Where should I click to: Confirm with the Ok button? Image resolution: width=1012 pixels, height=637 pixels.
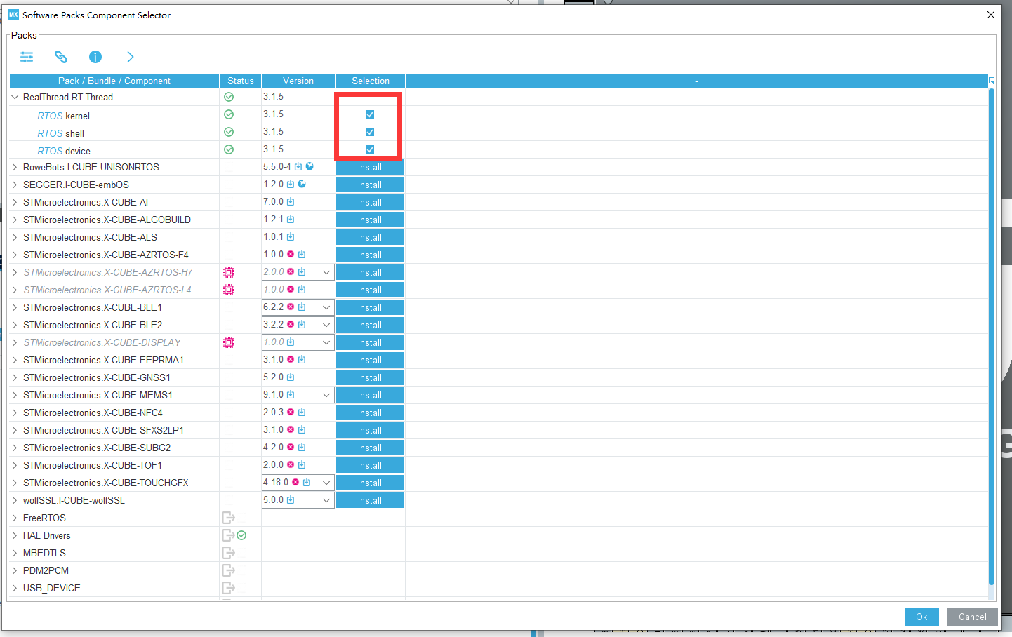[x=921, y=617]
